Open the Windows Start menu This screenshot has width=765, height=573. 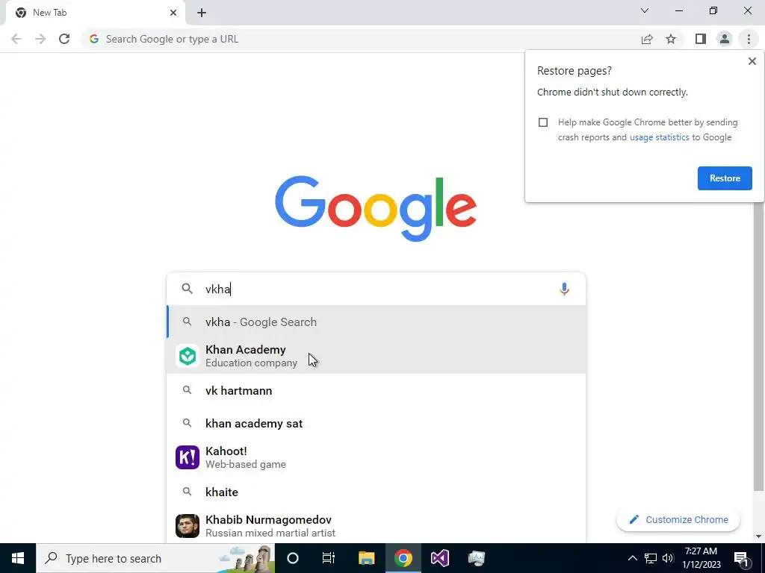tap(18, 558)
